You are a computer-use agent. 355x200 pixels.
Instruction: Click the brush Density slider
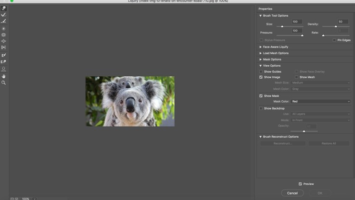(336, 26)
